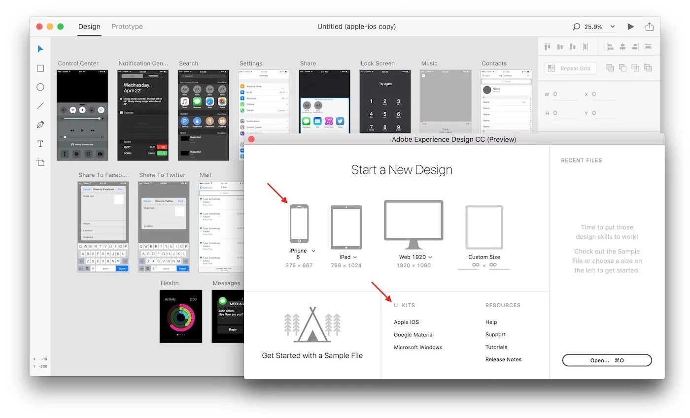Expand the Web 1920 size dropdown

(x=430, y=257)
